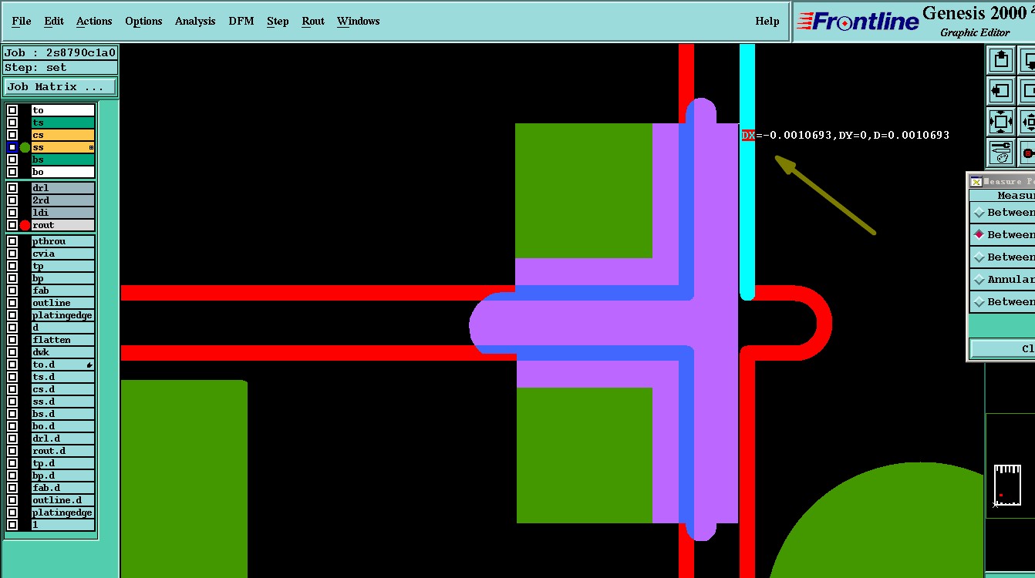
Task: Select the ts.d layer name
Action: [x=62, y=377]
